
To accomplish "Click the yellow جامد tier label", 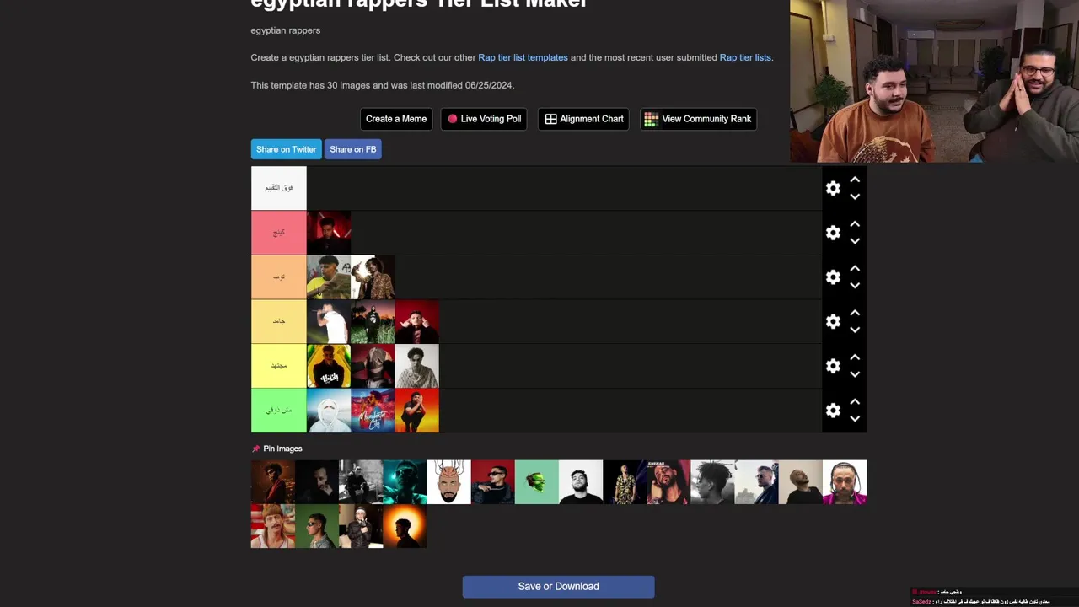I will pos(279,321).
